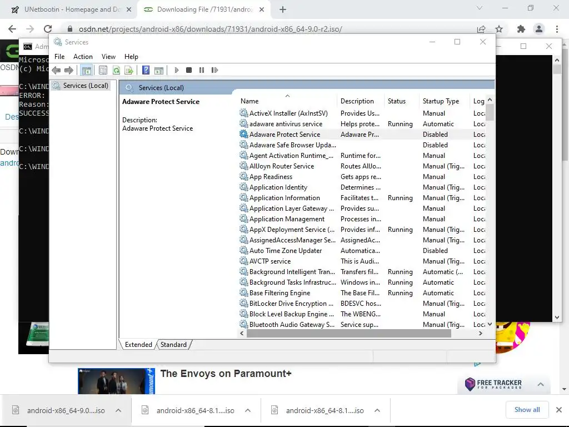Select Bluetooth Audio Gateway Service row
Viewport: 569px width, 427px height.
(362, 325)
